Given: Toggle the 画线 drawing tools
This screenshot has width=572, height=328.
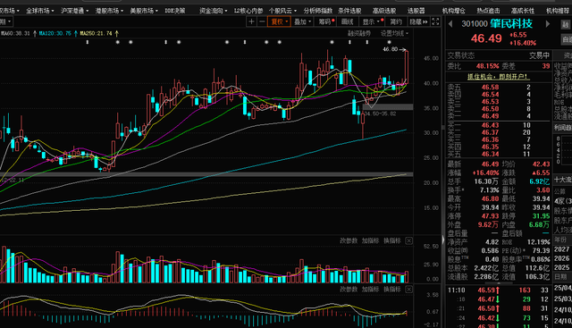Looking at the screenshot, I should pos(348,21).
